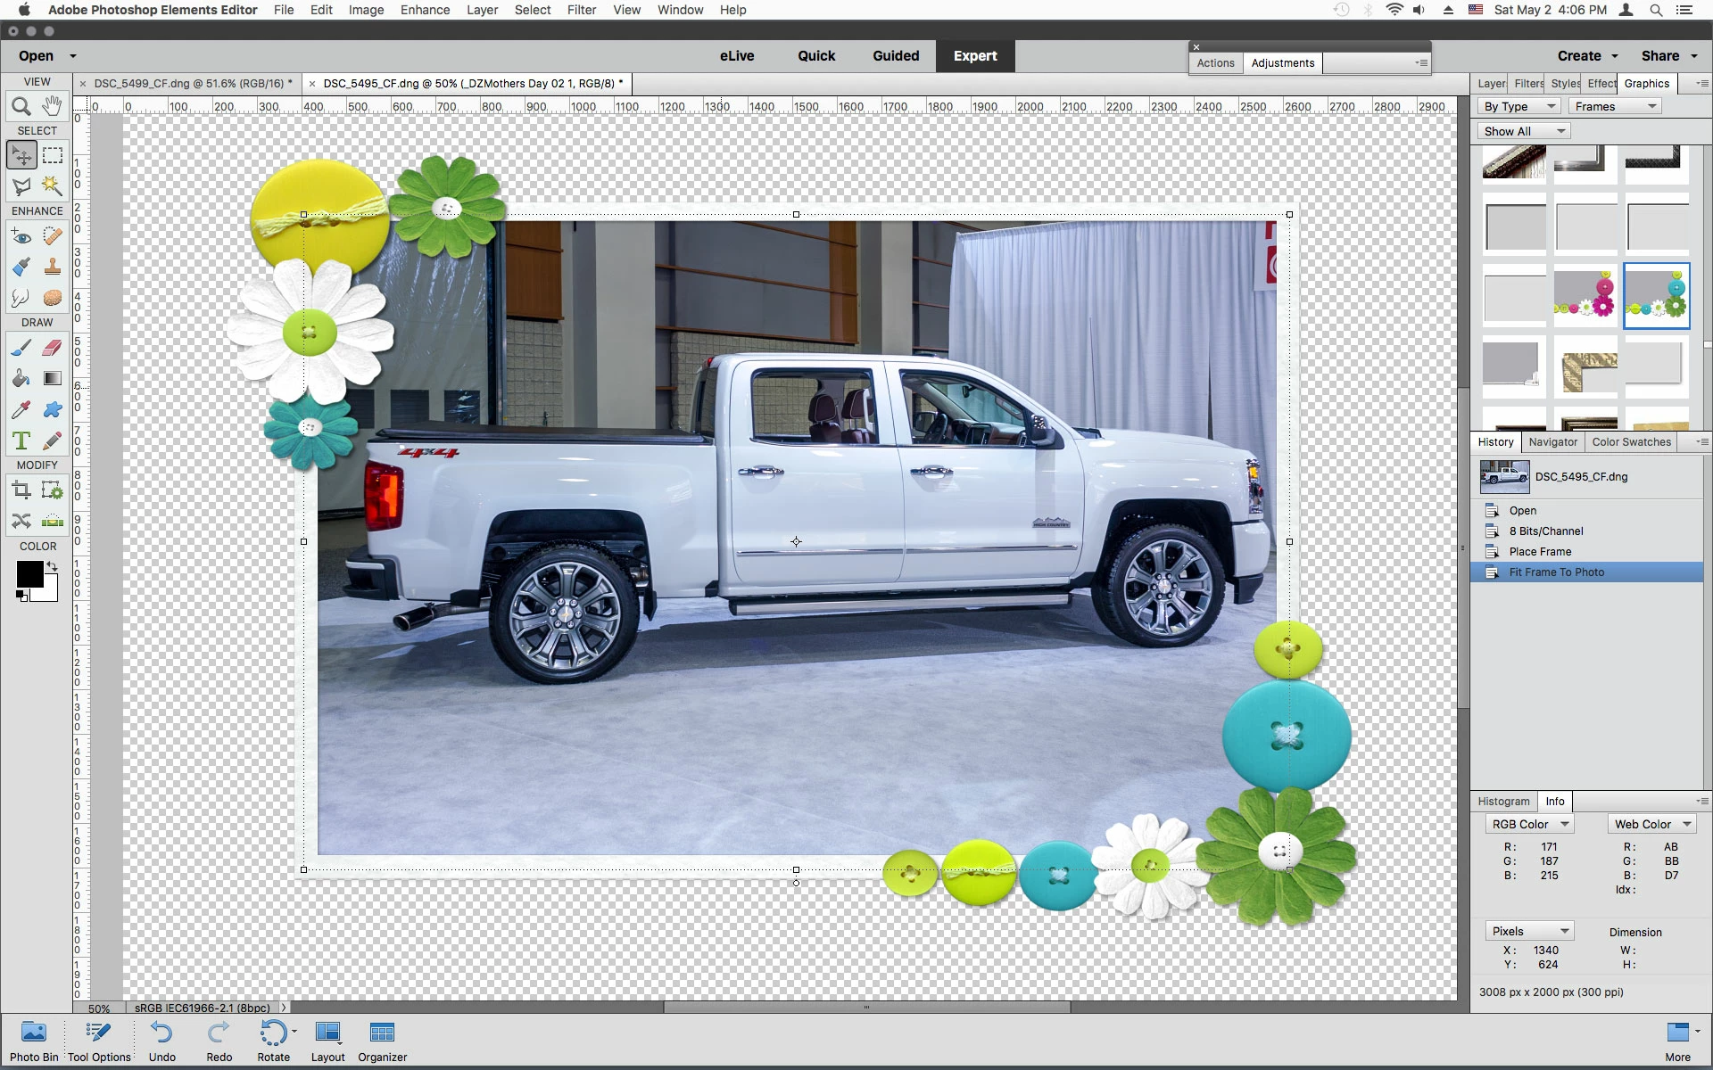Expand the Frames category dropdown

pos(1616,106)
